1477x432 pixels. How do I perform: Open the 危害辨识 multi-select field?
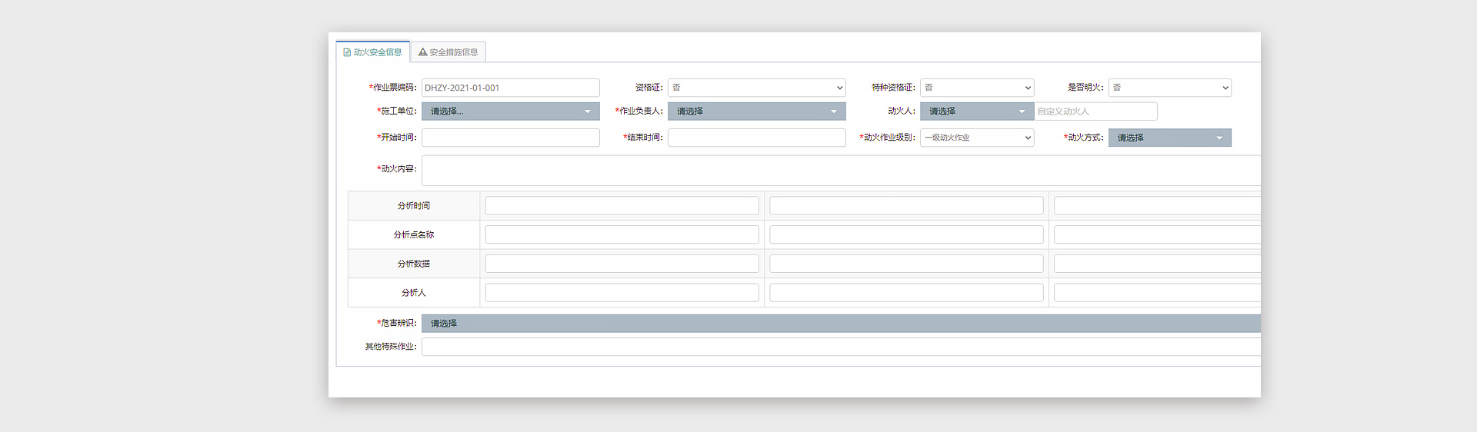[x=840, y=324]
